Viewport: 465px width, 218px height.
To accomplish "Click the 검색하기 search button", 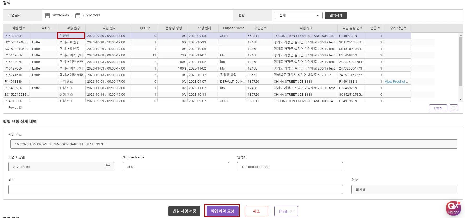I will coord(336,15).
